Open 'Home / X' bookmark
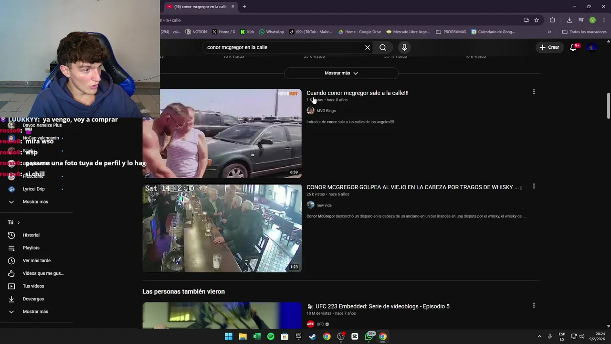Image resolution: width=611 pixels, height=344 pixels. 223,32
